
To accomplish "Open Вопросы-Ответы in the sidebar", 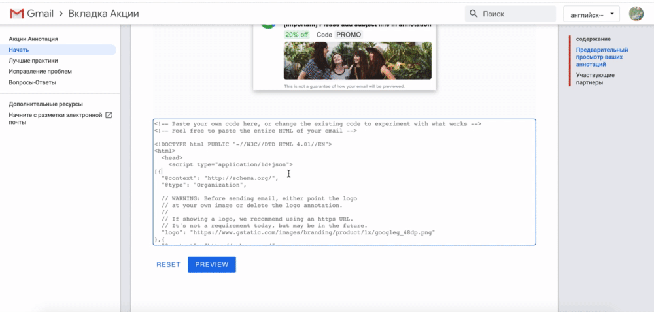I will (32, 82).
